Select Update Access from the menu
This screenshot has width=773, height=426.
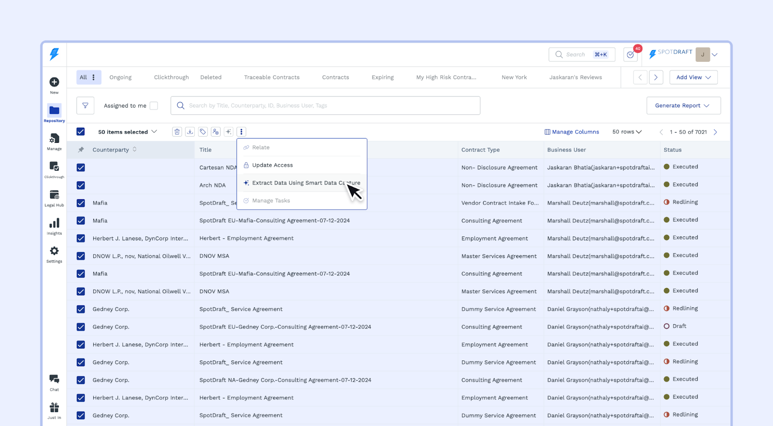point(272,165)
